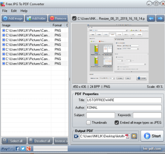Click the PDF icon beside output path
The width and height of the screenshot is (165, 154).
(128, 136)
